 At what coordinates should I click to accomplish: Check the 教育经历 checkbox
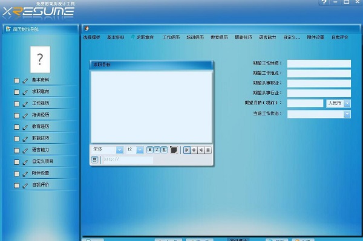[x=16, y=127]
